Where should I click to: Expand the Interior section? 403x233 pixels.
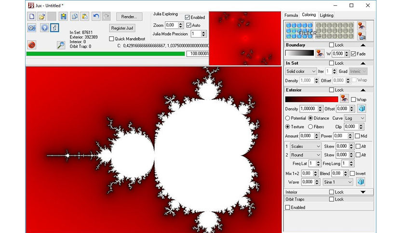click(363, 192)
